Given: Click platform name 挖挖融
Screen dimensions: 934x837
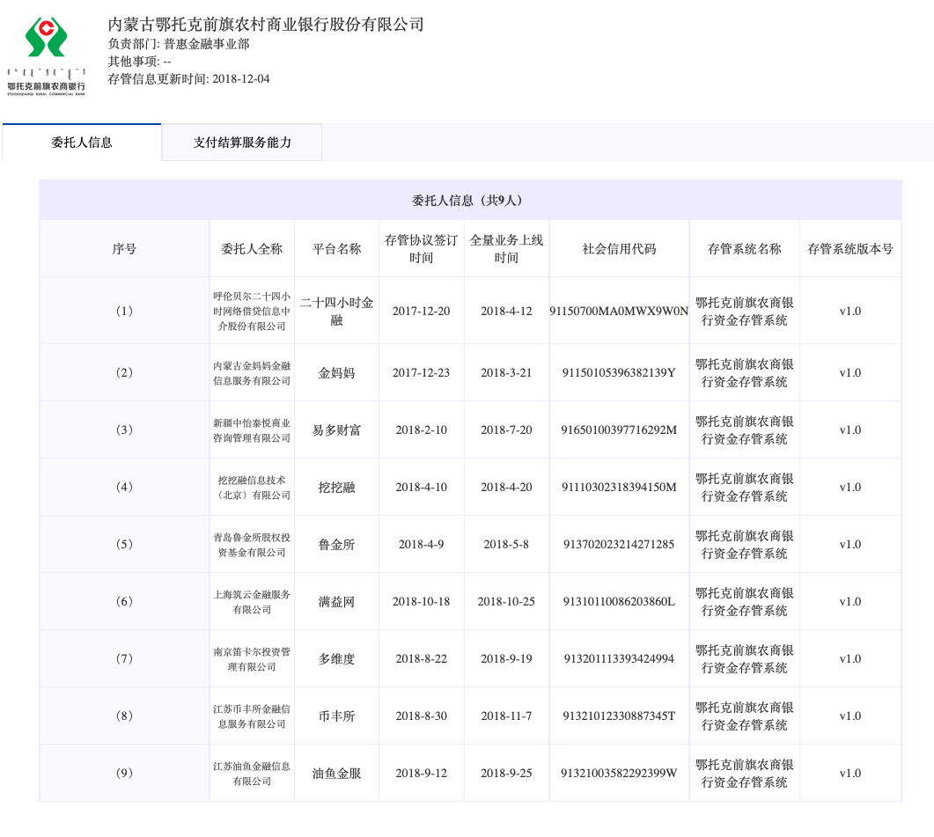Looking at the screenshot, I should (x=336, y=488).
